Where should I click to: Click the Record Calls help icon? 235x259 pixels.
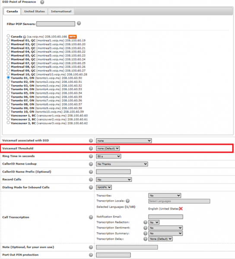click(x=91, y=180)
